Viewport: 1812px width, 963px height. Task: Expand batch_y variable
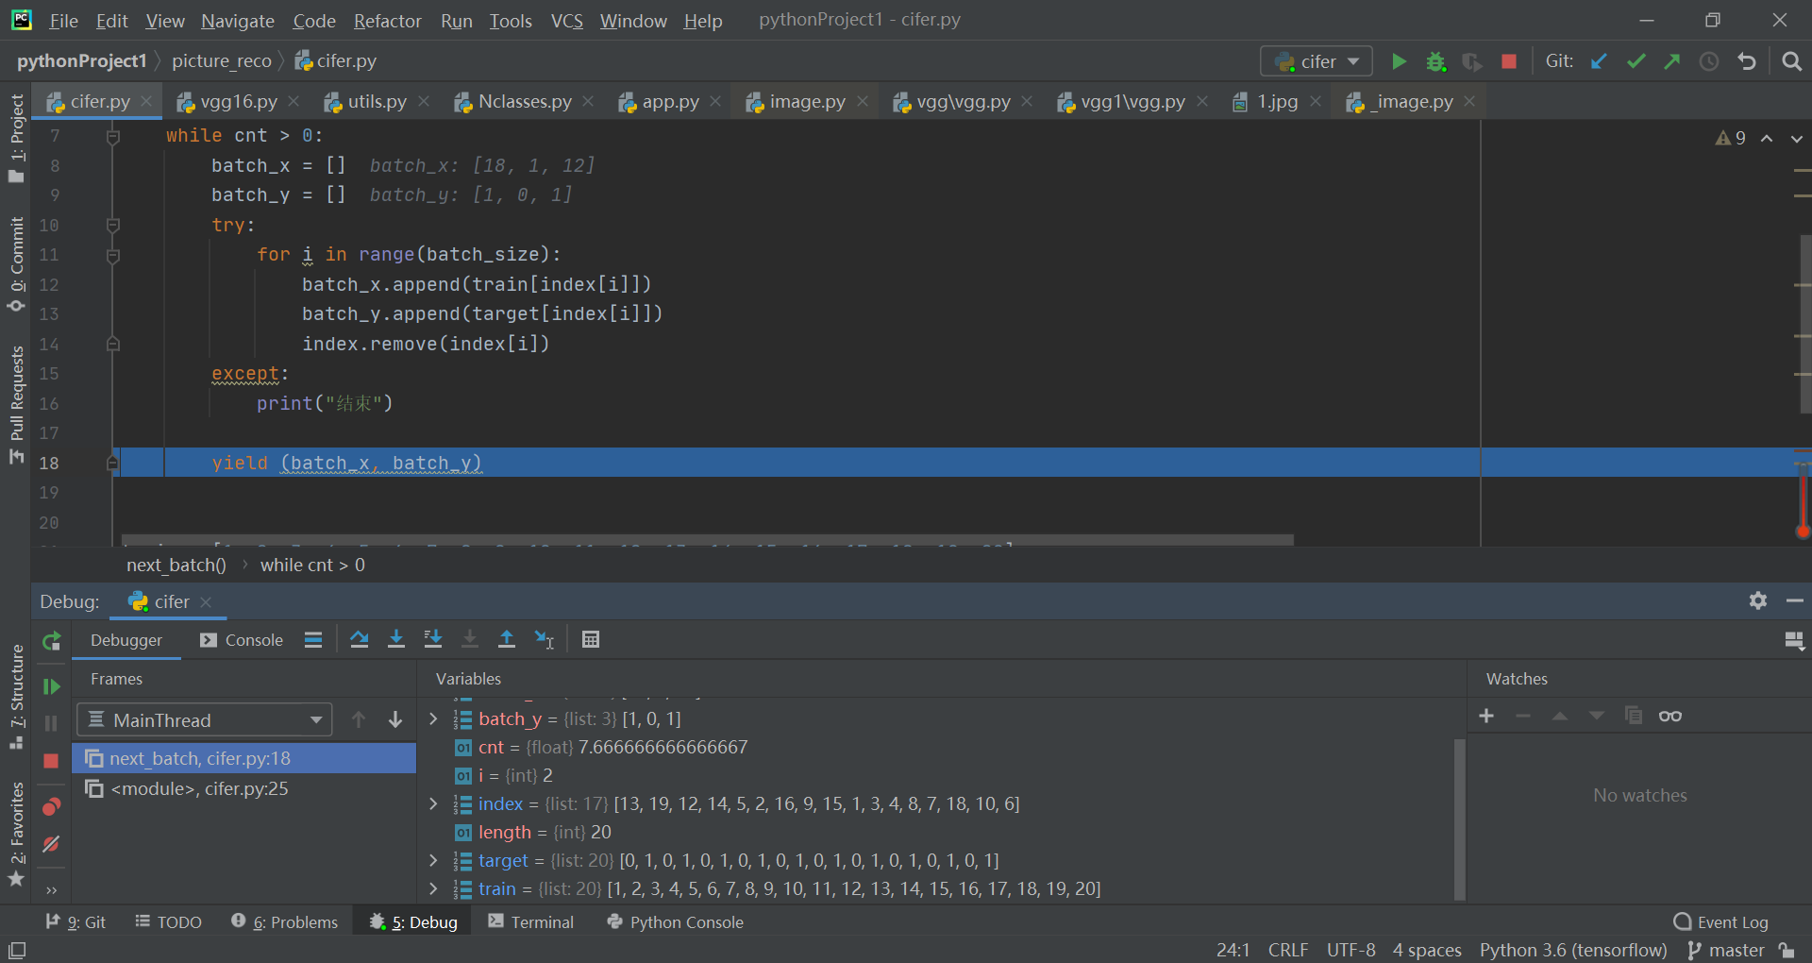pos(433,719)
